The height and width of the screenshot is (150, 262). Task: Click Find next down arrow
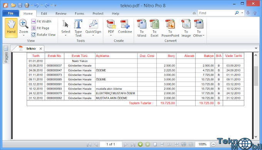point(248,13)
